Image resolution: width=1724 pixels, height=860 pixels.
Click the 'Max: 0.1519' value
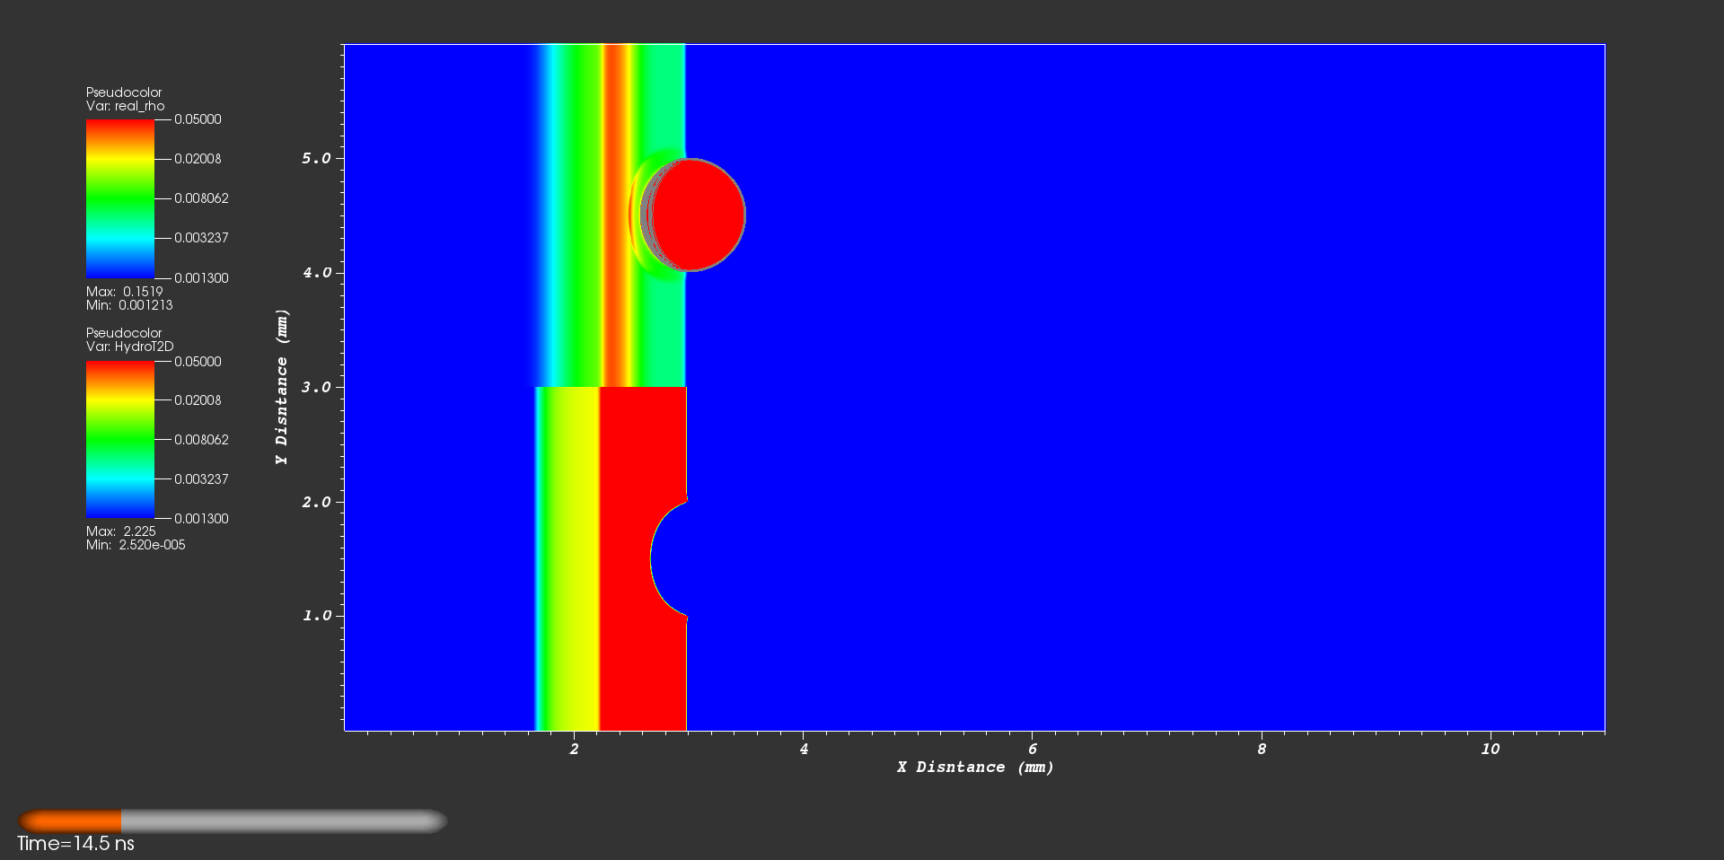[125, 292]
